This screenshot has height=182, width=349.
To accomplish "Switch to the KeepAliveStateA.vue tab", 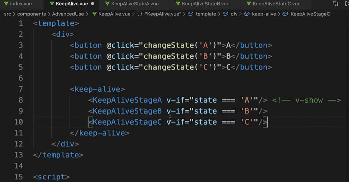I will pos(135,4).
